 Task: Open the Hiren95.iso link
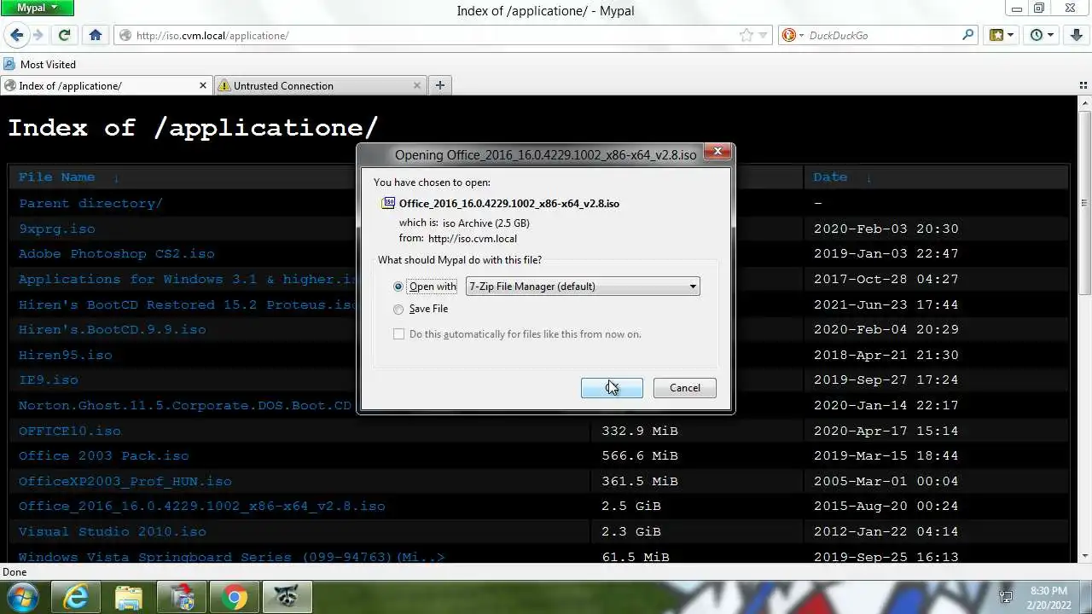tap(65, 355)
